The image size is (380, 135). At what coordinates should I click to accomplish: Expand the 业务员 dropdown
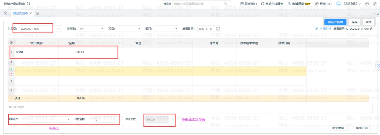[102, 29]
